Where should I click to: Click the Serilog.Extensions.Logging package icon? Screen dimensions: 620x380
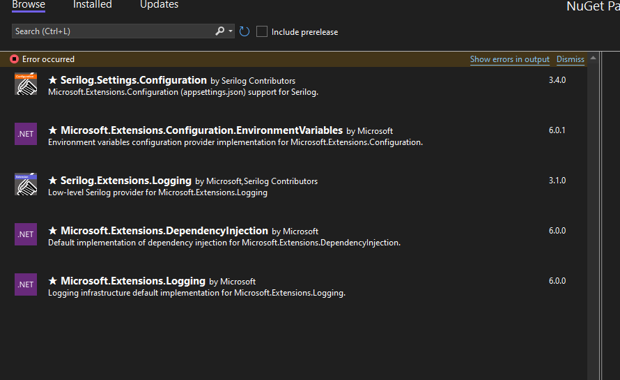pyautogui.click(x=26, y=184)
